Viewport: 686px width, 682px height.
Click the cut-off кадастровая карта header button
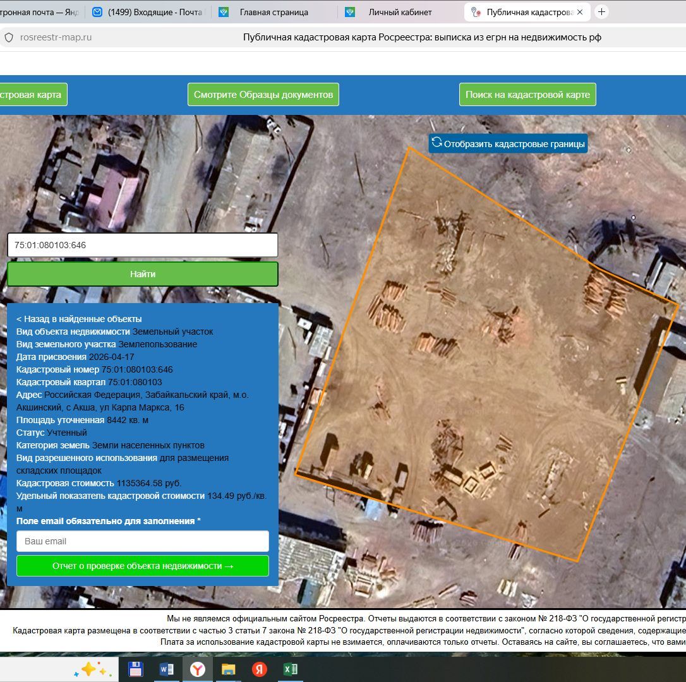tap(33, 95)
